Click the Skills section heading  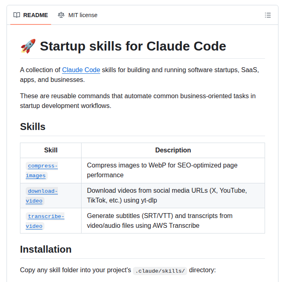click(x=33, y=127)
